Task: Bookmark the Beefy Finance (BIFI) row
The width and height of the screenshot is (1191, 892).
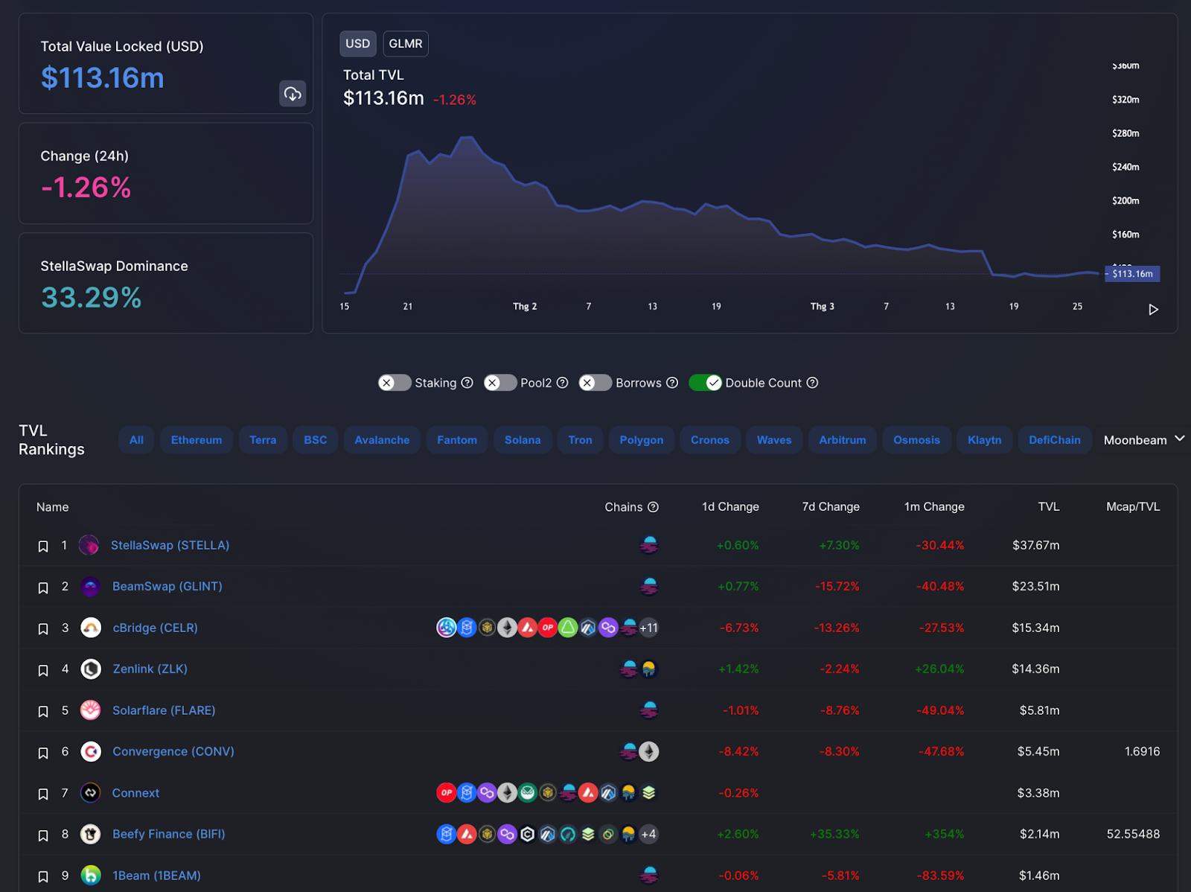Action: pos(43,835)
